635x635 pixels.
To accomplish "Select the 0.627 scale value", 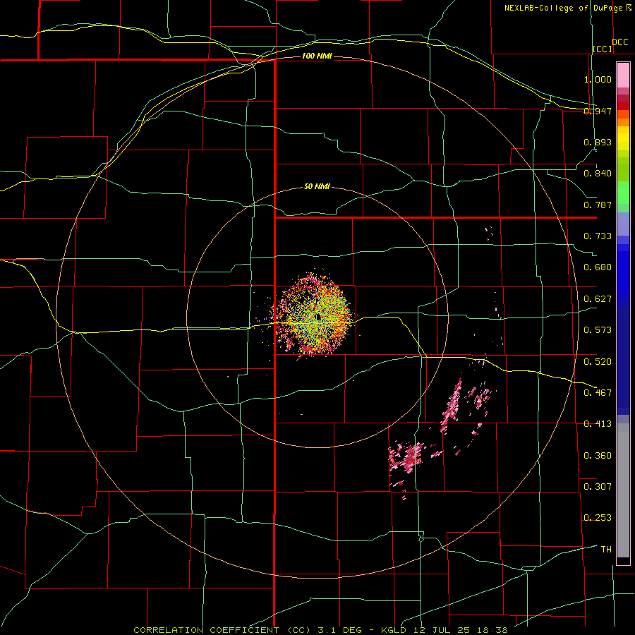I will click(x=598, y=299).
